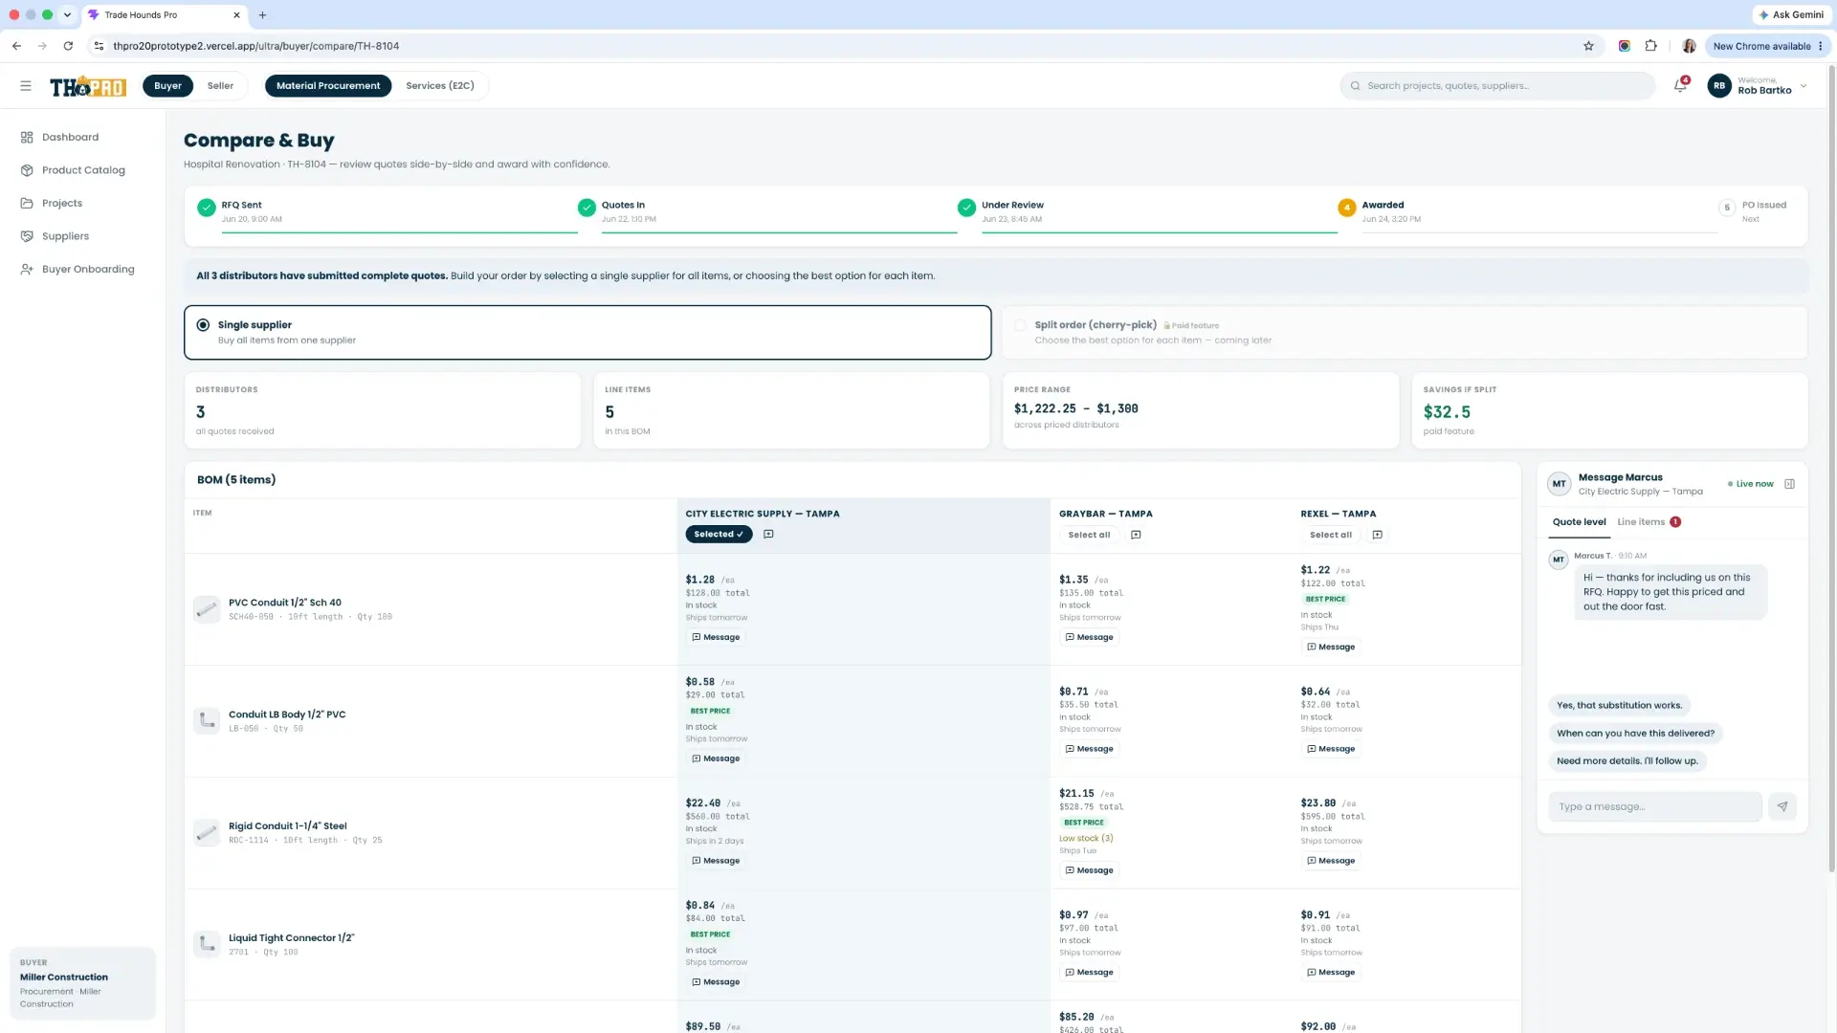Click the RB user avatar
This screenshot has height=1033, width=1837.
[x=1719, y=86]
